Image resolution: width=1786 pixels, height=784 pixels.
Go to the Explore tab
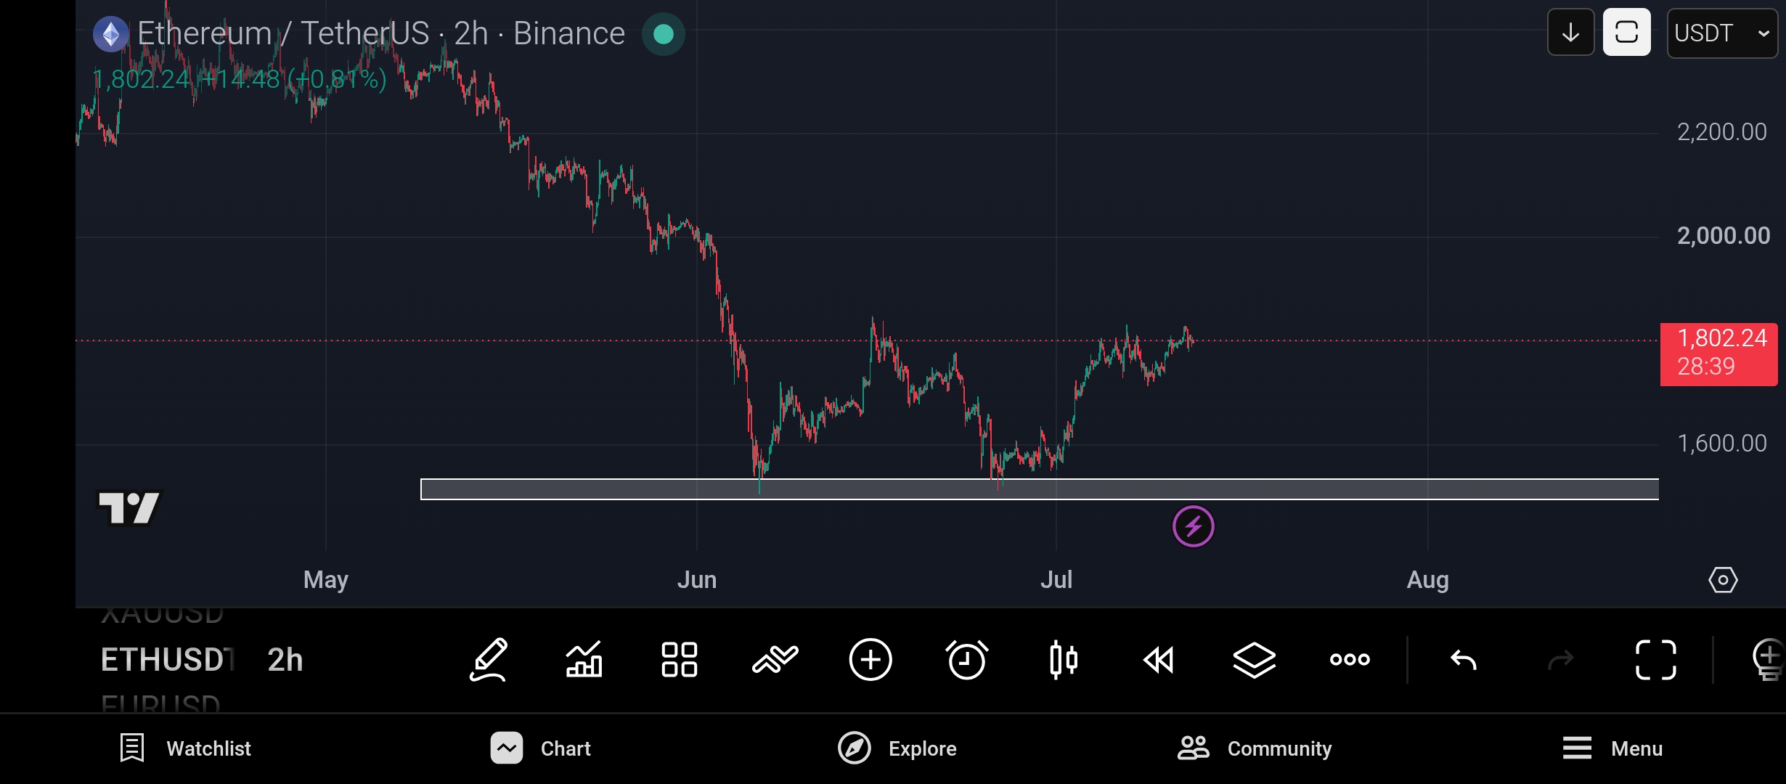coord(897,748)
